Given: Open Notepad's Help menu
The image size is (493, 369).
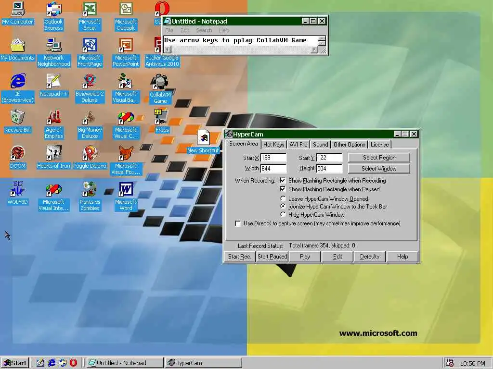Looking at the screenshot, I should point(224,30).
